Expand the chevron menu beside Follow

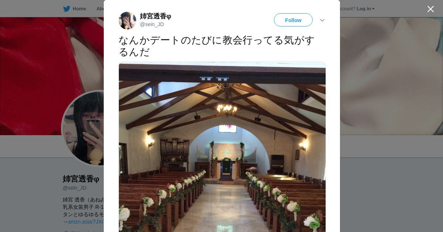coord(322,20)
